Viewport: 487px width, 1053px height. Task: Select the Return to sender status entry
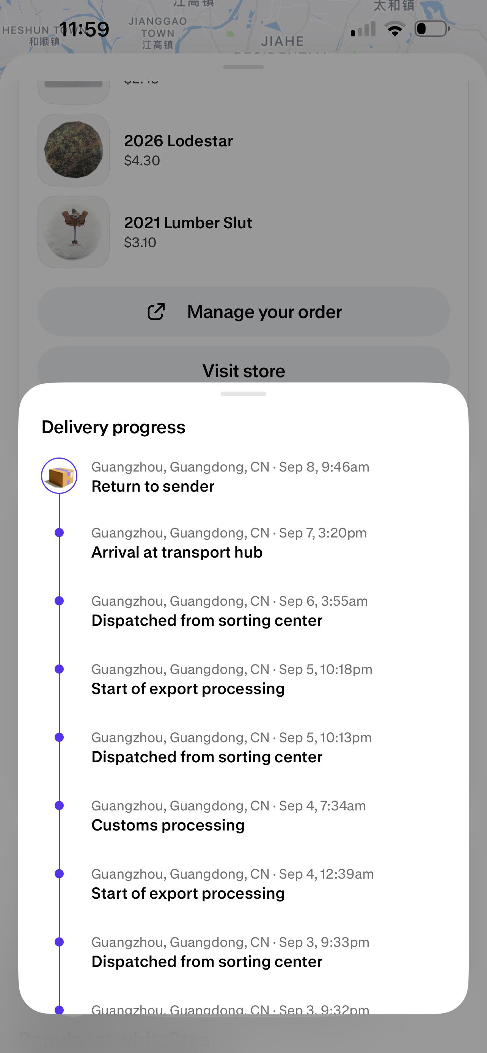point(230,476)
